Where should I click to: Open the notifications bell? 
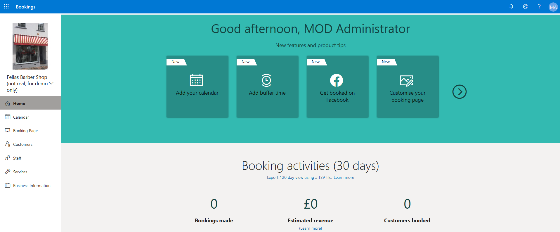[511, 6]
